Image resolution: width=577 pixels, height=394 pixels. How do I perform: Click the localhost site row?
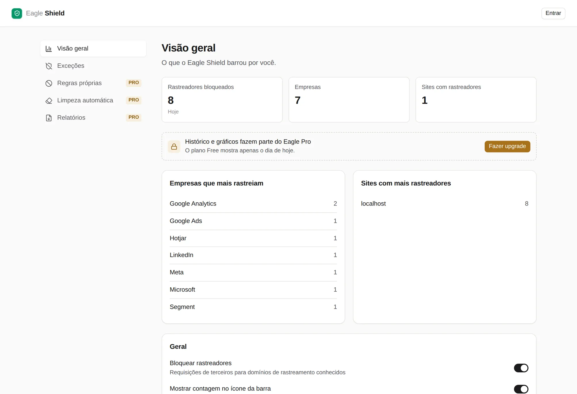point(445,204)
